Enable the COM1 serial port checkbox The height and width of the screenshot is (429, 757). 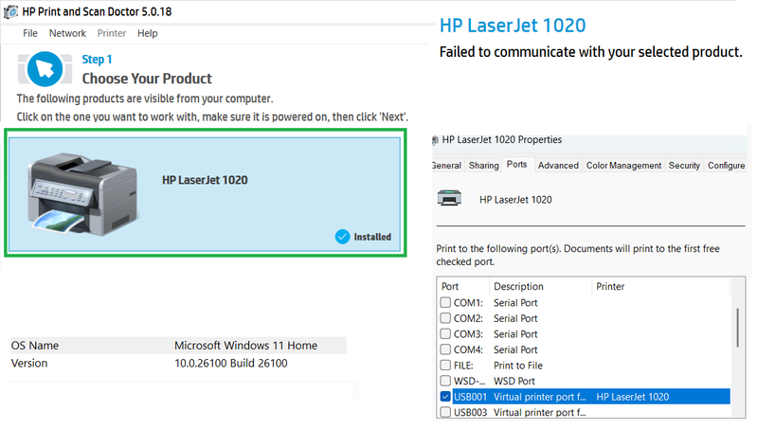pyautogui.click(x=445, y=303)
